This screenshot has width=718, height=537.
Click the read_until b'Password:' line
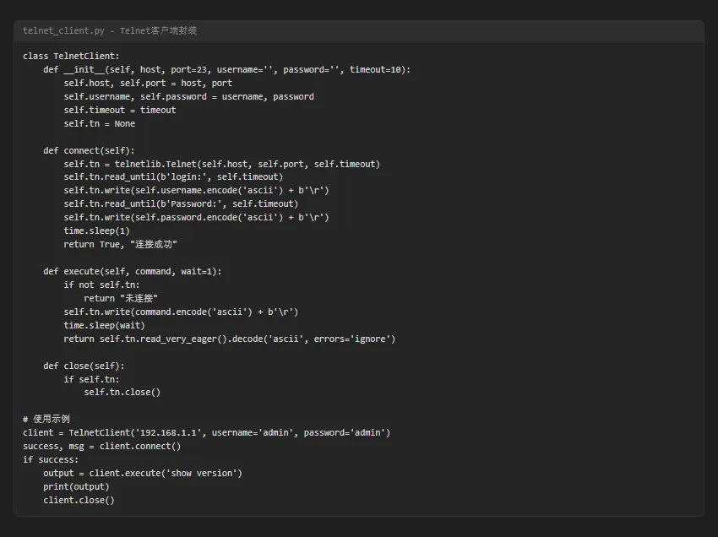[181, 203]
